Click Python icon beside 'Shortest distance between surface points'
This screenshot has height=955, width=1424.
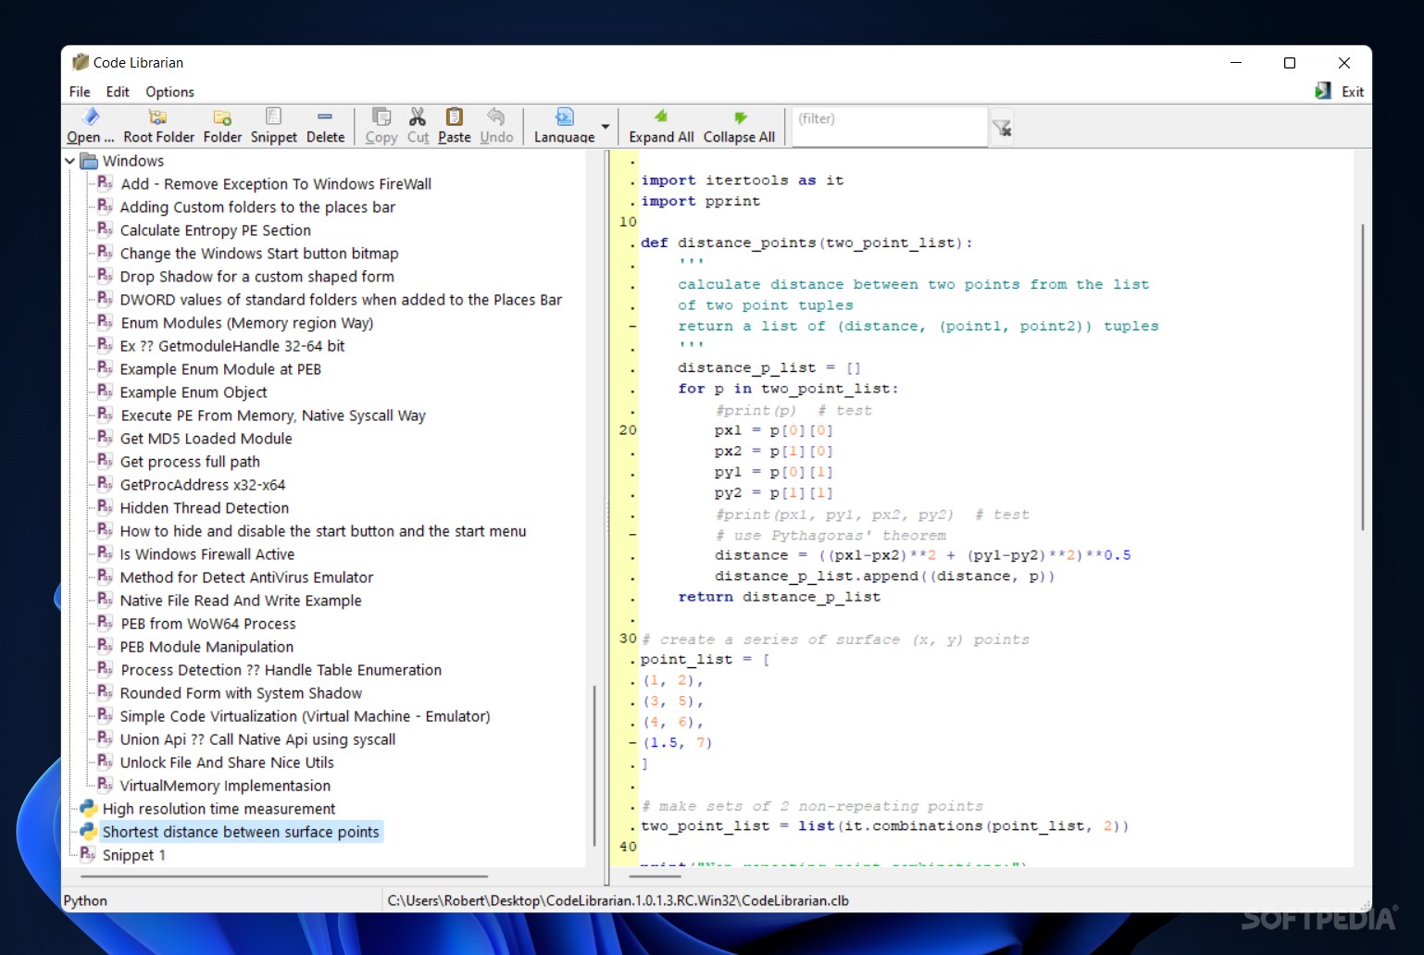89,831
